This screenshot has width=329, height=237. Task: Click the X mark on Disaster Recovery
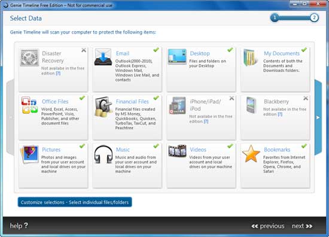point(84,50)
